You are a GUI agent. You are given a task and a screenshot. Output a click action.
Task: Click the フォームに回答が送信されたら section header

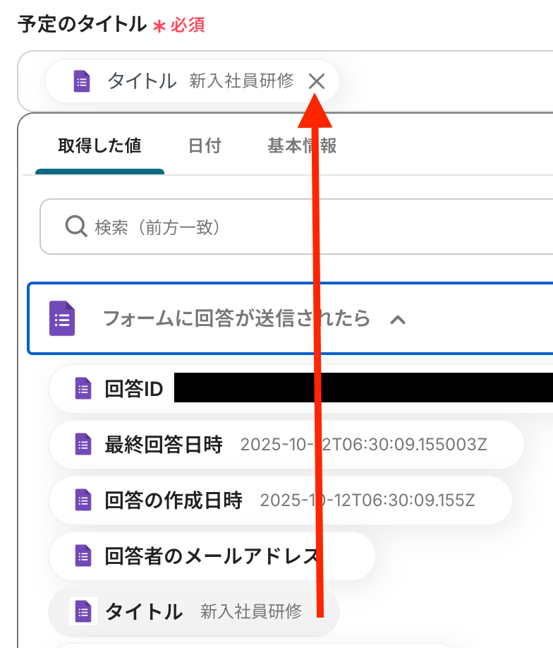(x=291, y=318)
